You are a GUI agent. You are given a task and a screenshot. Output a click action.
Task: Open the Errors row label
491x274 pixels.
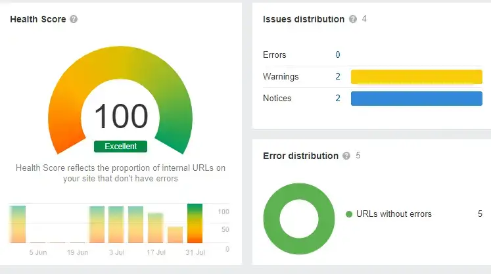coord(274,55)
